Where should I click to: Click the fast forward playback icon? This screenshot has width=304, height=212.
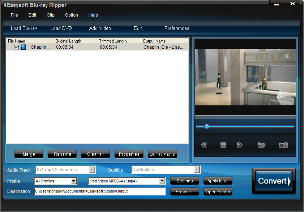pyautogui.click(x=240, y=145)
